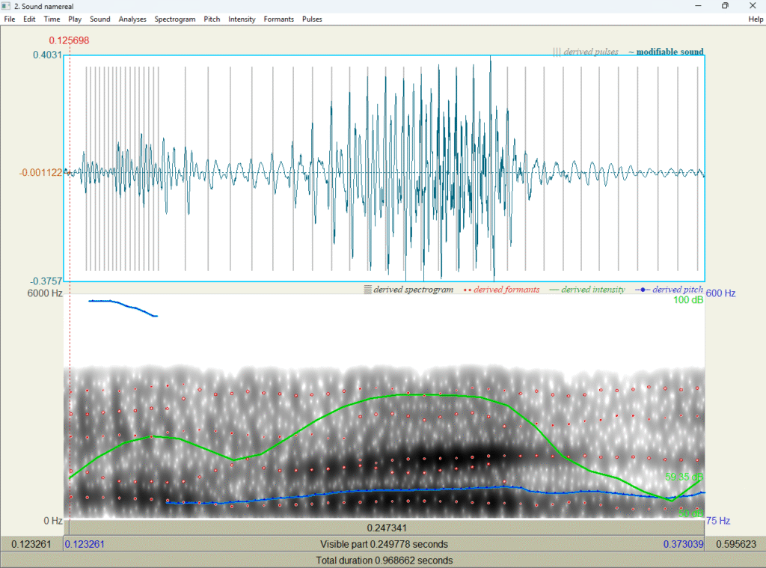Play the 0.247341 selection segment bar

pyautogui.click(x=387, y=528)
